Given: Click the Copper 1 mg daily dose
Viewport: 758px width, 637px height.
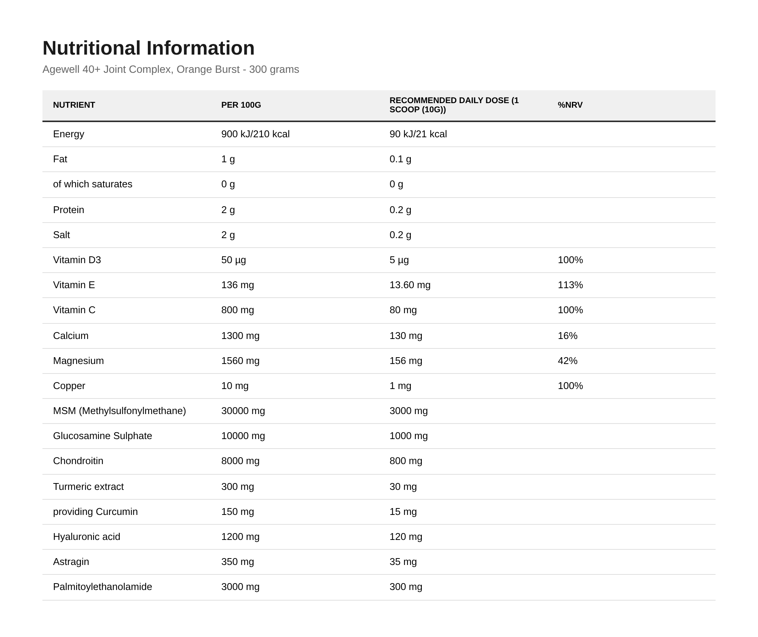Looking at the screenshot, I should click(400, 386).
